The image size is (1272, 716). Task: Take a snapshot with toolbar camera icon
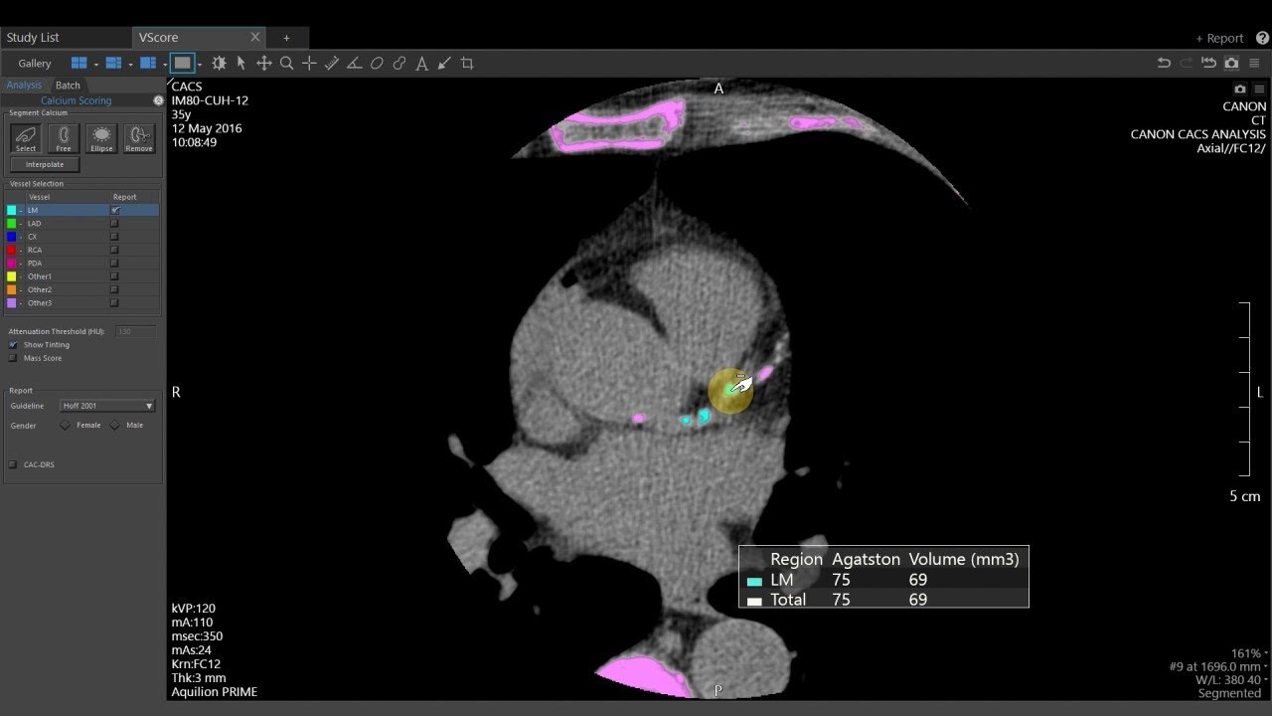pyautogui.click(x=1231, y=63)
